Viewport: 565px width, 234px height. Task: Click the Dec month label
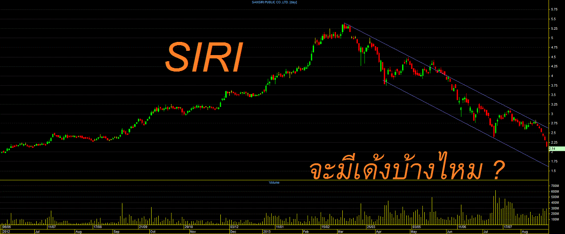(233, 232)
